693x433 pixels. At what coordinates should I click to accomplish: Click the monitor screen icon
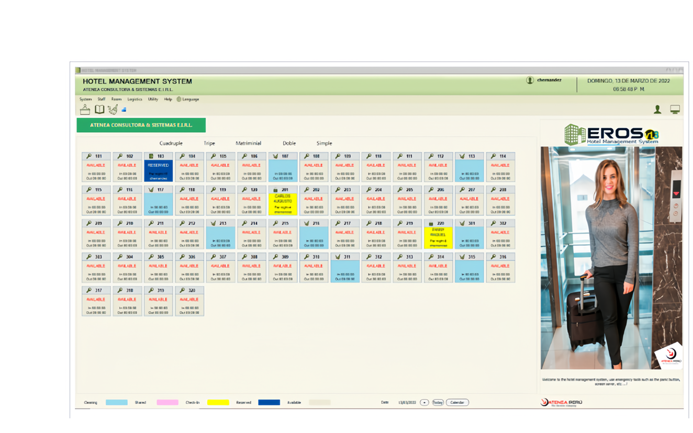pos(675,109)
